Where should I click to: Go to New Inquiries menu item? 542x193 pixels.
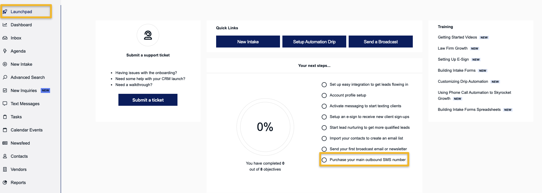(x=26, y=91)
